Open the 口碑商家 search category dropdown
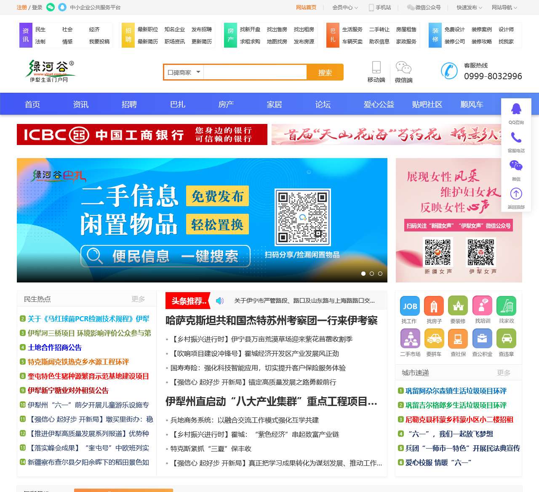 pos(183,72)
